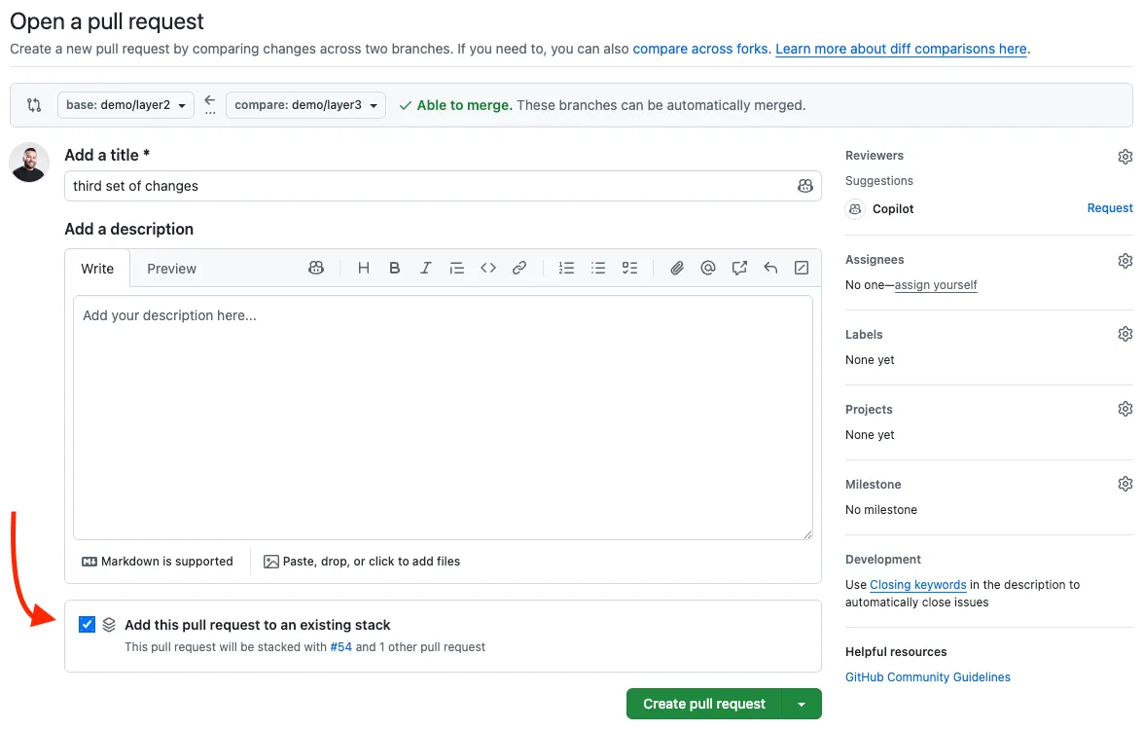
Task: Attach a file using the paperclip icon
Action: pos(677,268)
